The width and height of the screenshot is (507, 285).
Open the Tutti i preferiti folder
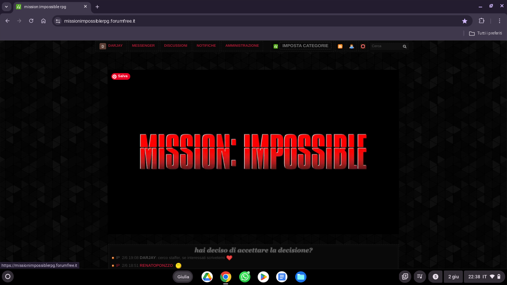point(485,33)
